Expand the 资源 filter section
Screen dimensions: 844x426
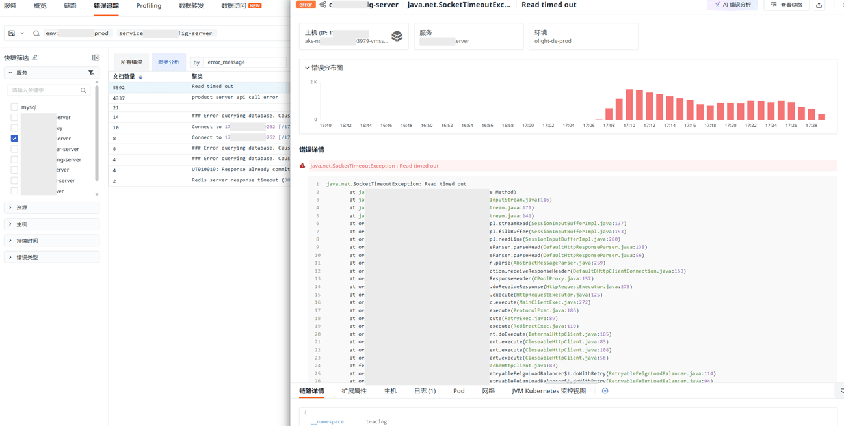click(x=10, y=207)
